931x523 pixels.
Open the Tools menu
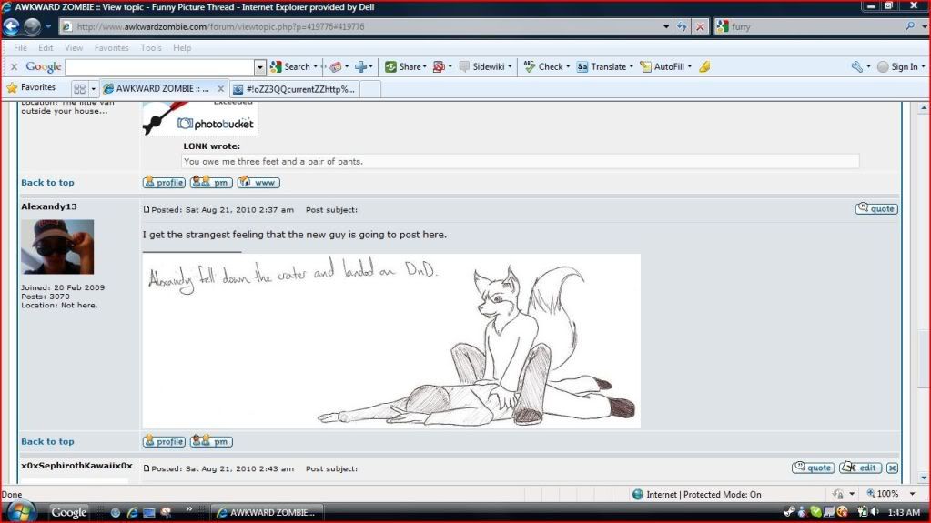point(151,47)
